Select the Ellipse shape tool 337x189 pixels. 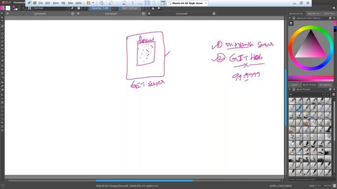click(x=2, y=37)
